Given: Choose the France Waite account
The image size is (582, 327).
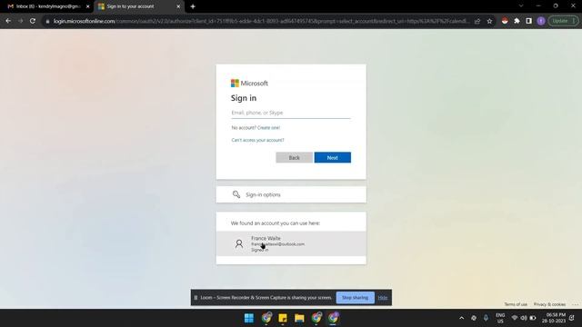Looking at the screenshot, I should (x=291, y=243).
